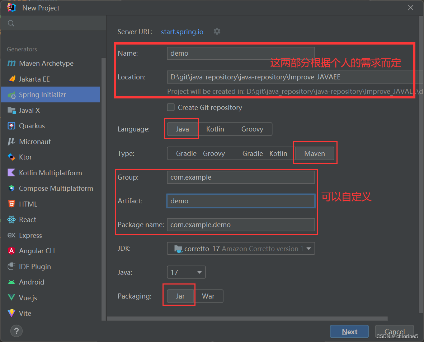Click the JavaFX folder icon
Image resolution: width=424 pixels, height=342 pixels.
pyautogui.click(x=11, y=110)
